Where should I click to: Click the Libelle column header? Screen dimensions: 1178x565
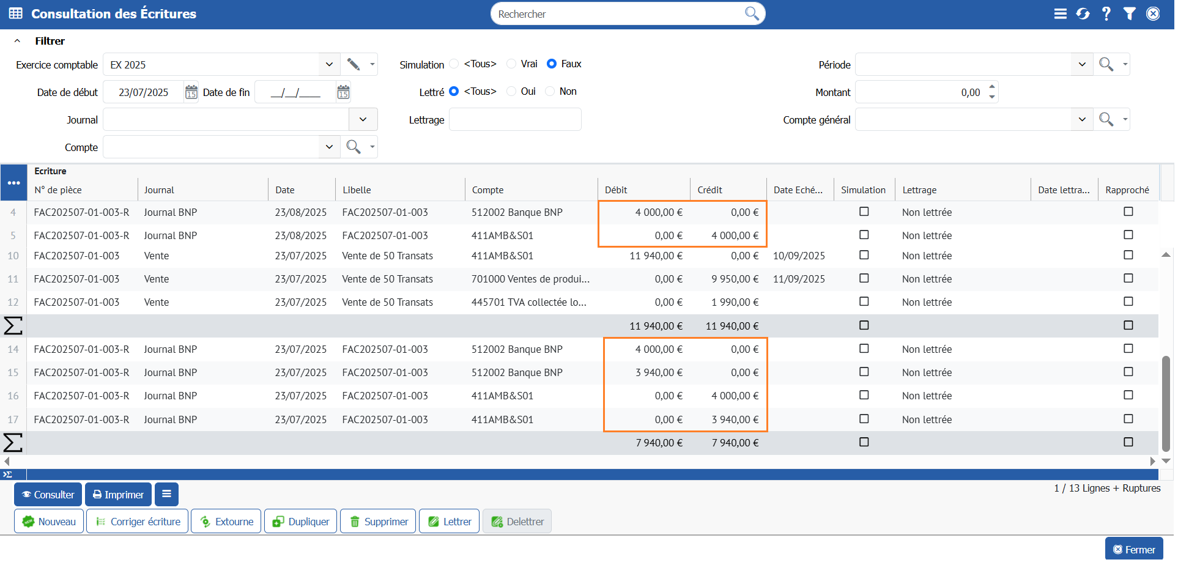pyautogui.click(x=357, y=190)
